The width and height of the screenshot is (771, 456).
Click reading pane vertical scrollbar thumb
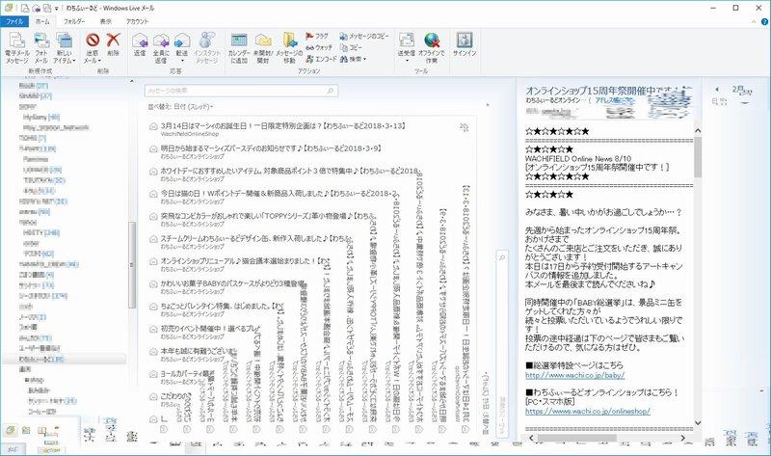(x=697, y=157)
